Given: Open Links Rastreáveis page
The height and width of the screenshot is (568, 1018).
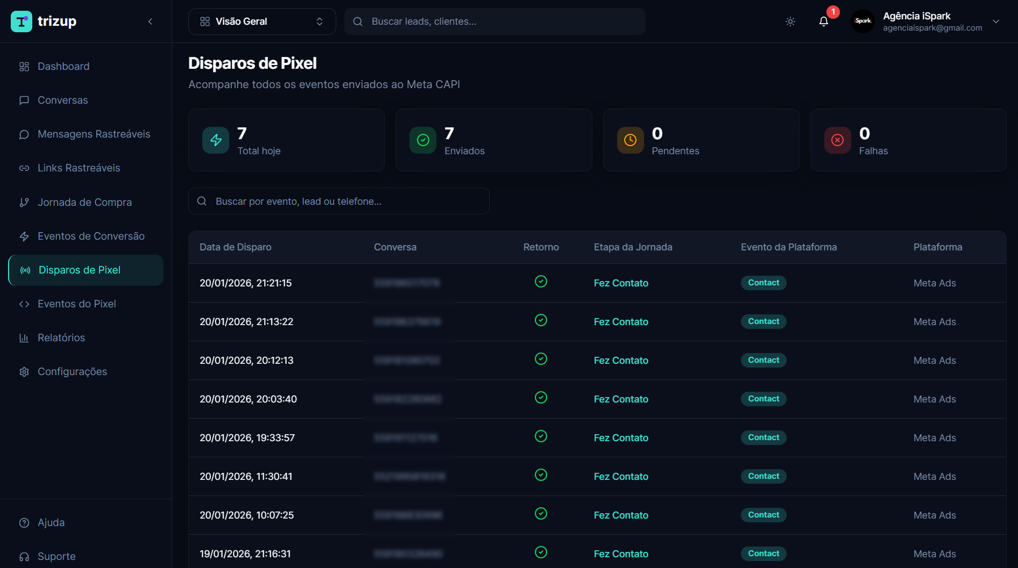Looking at the screenshot, I should (86, 168).
